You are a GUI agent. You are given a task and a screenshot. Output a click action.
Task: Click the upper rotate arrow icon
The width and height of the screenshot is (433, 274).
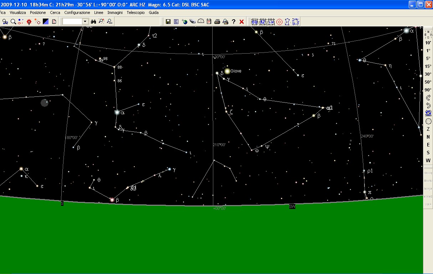point(428,98)
